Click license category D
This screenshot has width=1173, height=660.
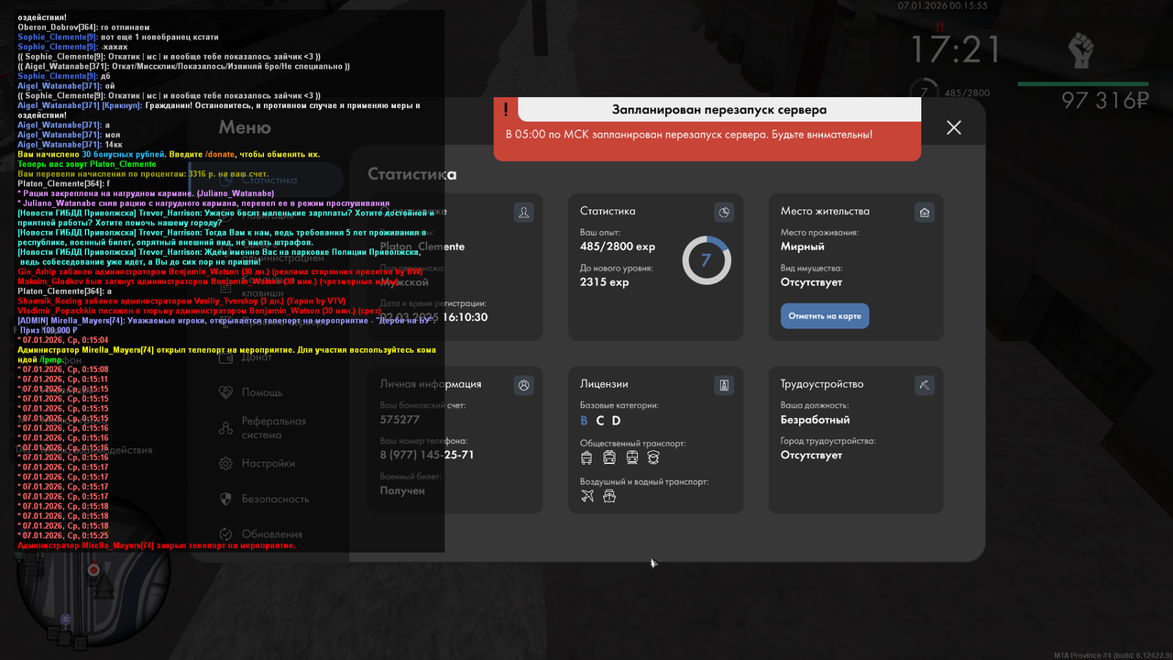pos(617,421)
